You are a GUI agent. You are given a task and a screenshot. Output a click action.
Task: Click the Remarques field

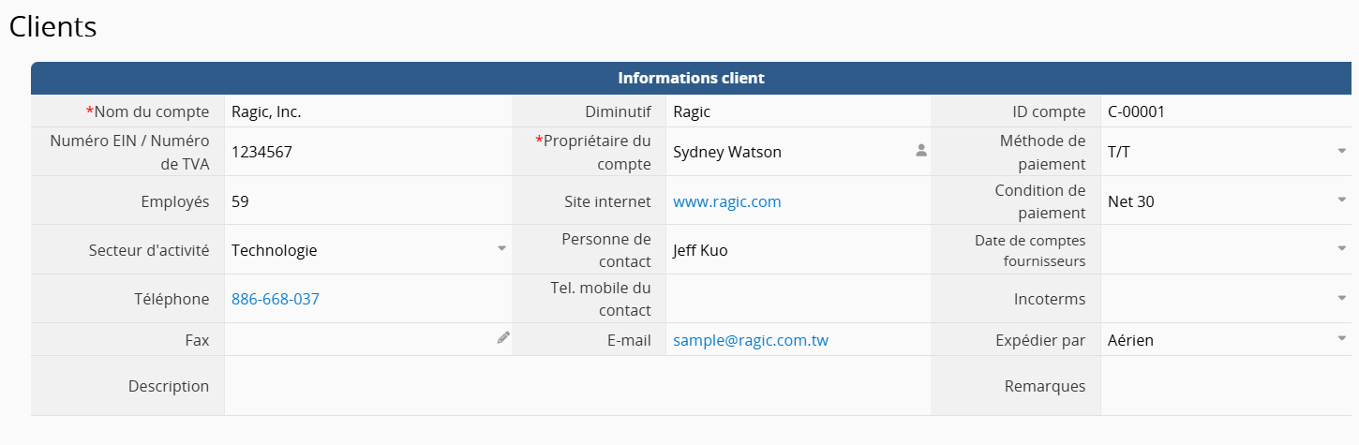(1228, 386)
